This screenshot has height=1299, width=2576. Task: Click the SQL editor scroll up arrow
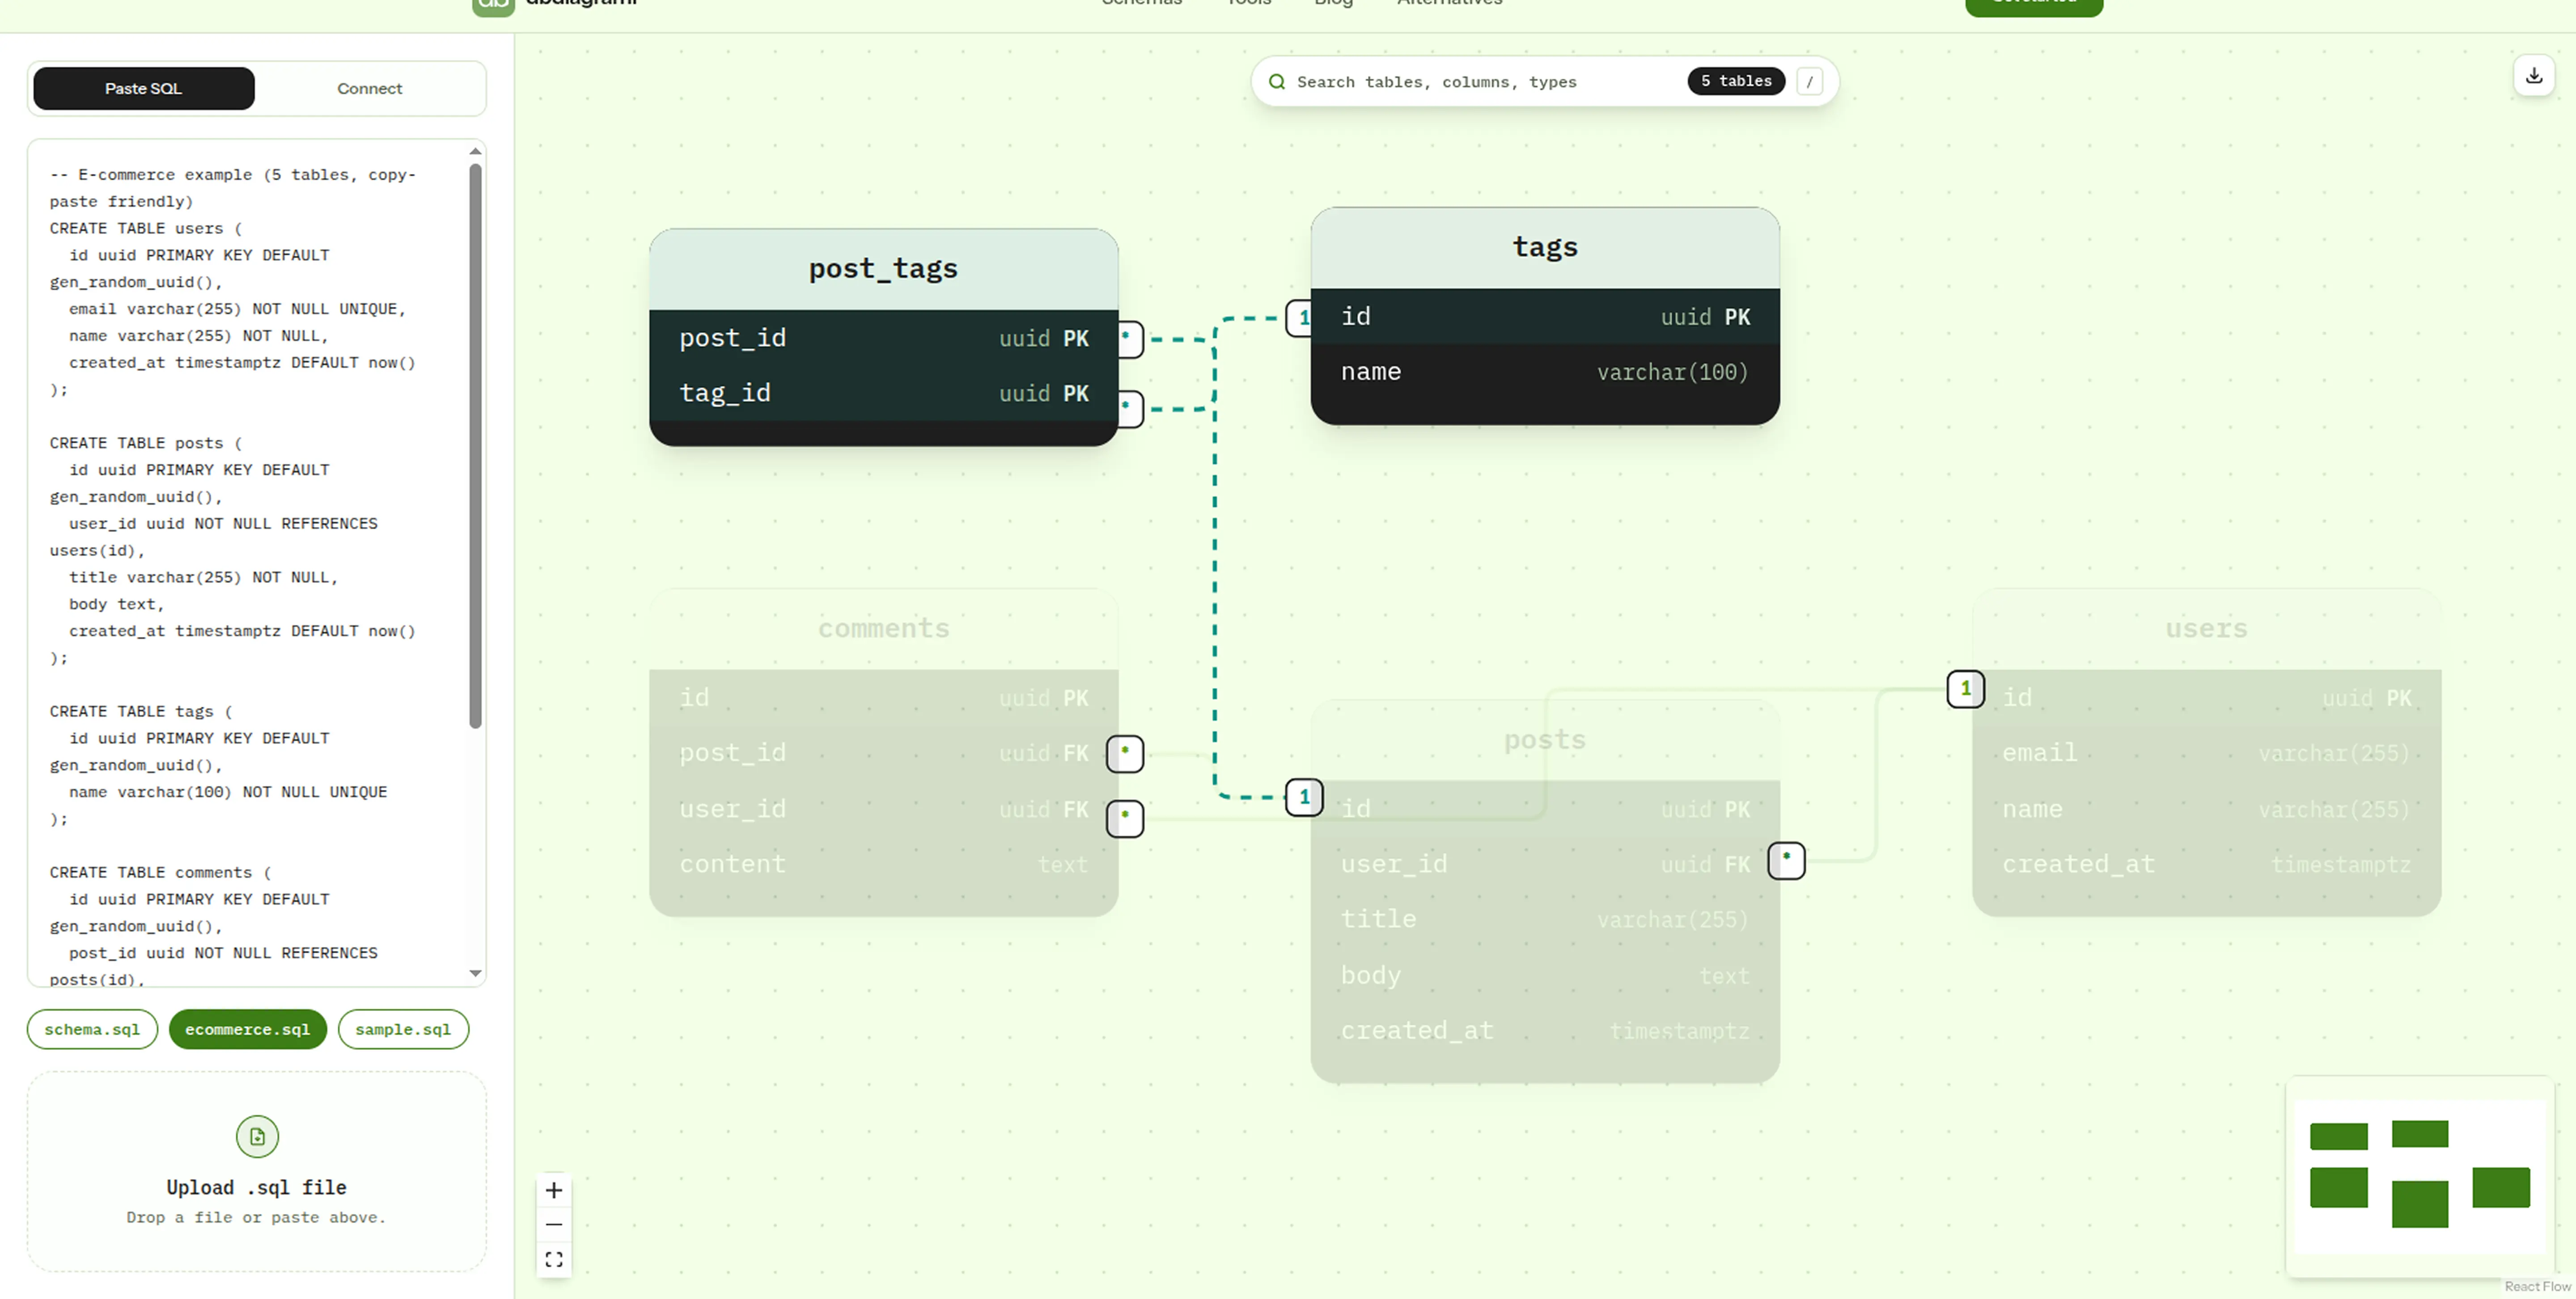click(476, 151)
